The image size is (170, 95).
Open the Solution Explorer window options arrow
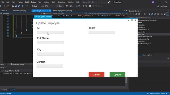(x=168, y=11)
